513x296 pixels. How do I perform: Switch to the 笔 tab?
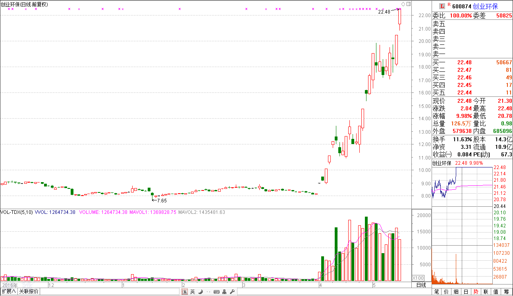click(437, 292)
